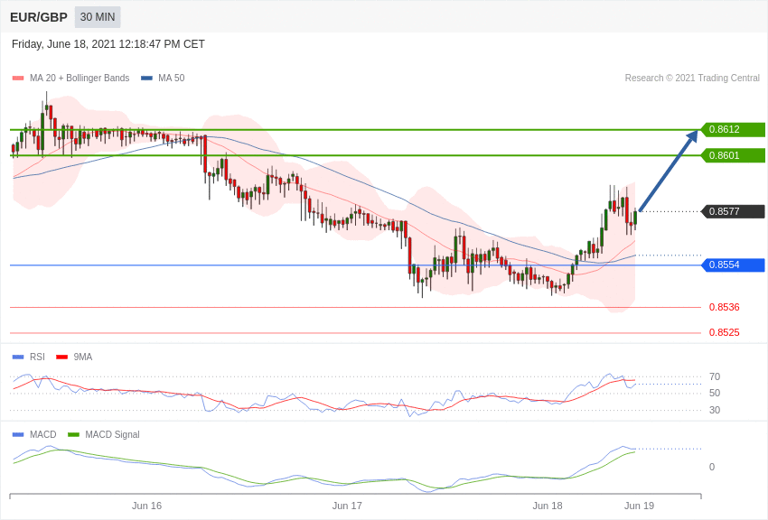This screenshot has height=520, width=768.
Task: Click the Jun 19 date axis label
Action: [639, 506]
